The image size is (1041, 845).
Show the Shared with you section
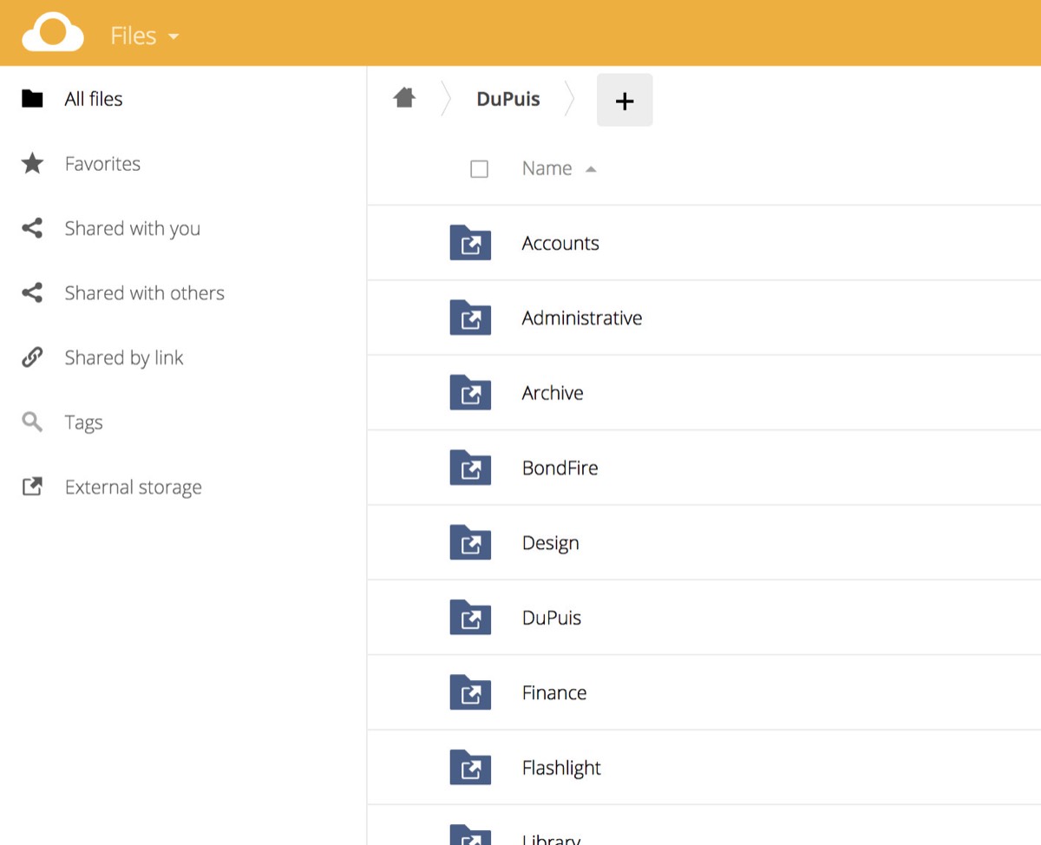(132, 228)
